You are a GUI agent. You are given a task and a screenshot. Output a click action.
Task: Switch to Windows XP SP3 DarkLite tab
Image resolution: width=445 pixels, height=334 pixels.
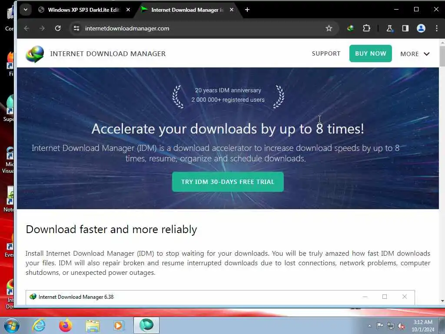(x=84, y=10)
